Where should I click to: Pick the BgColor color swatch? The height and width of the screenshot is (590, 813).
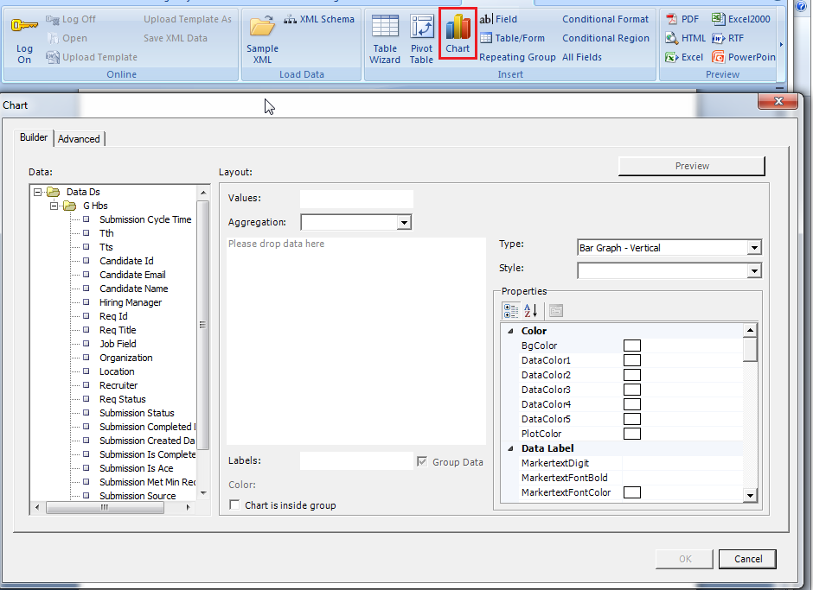tap(632, 346)
